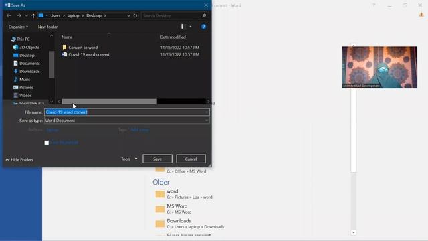Click the Older section heading in Word
Viewport: 428px width, 241px height.
coord(161,182)
